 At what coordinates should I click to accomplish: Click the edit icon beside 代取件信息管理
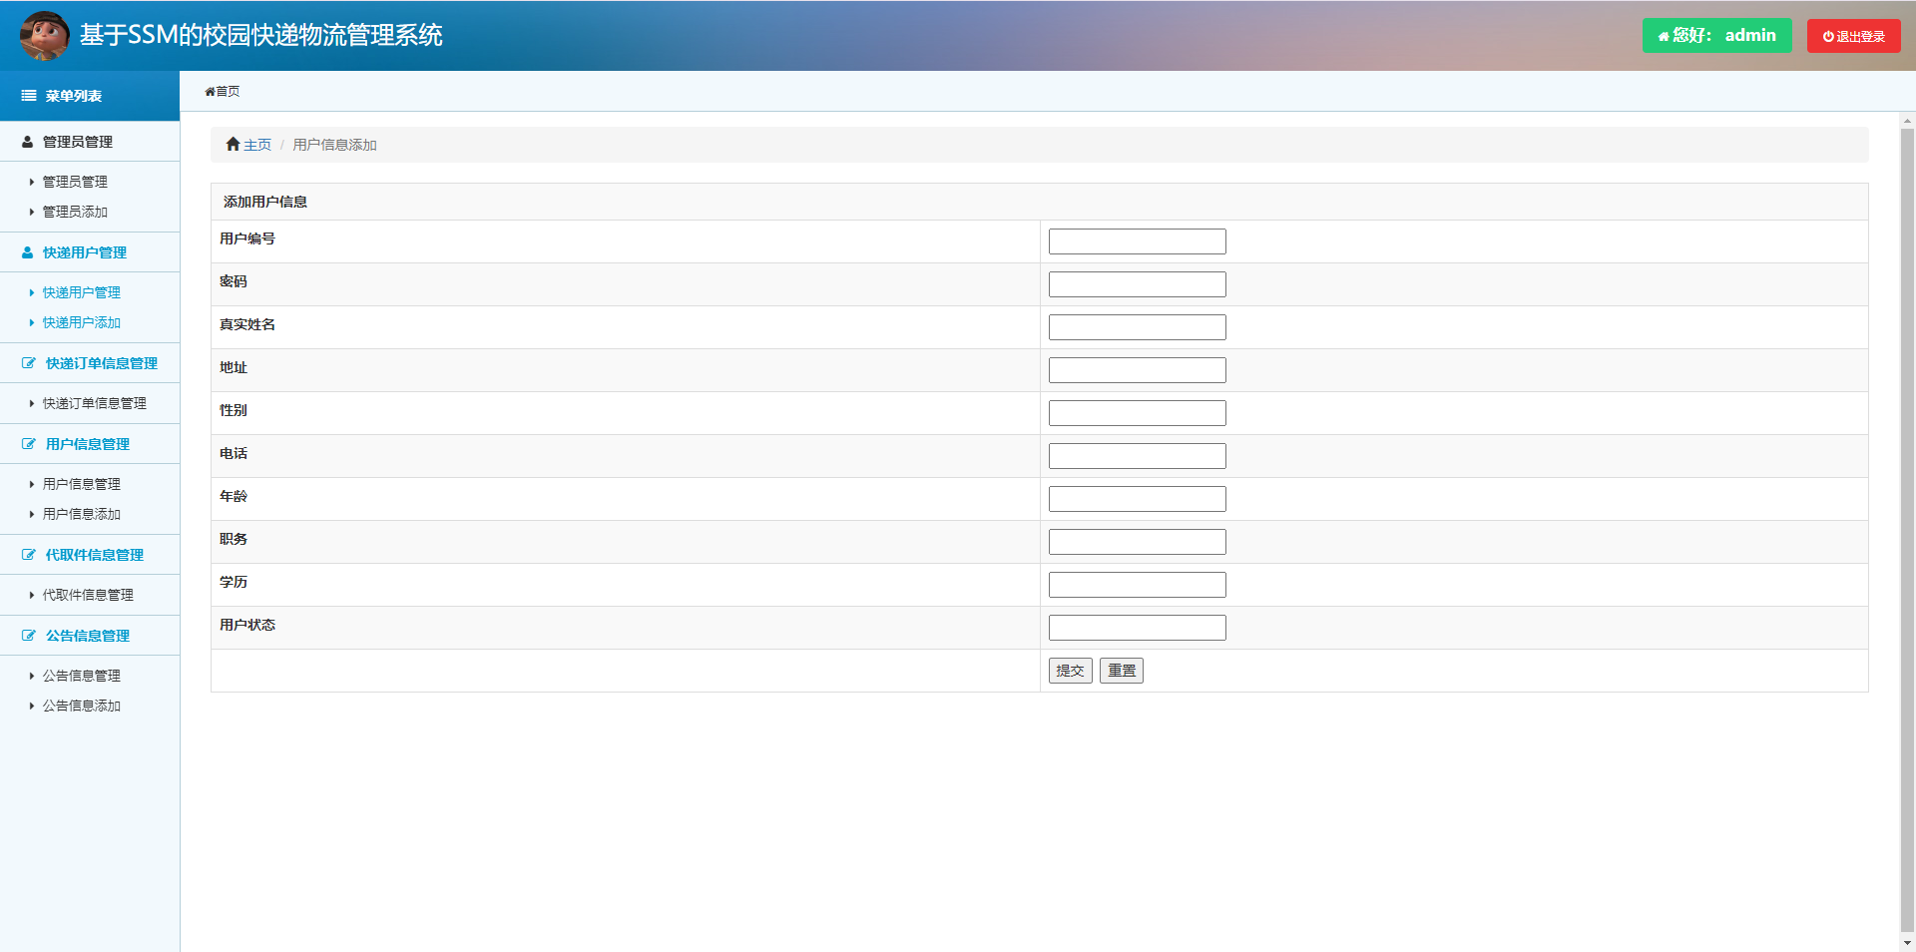29,555
